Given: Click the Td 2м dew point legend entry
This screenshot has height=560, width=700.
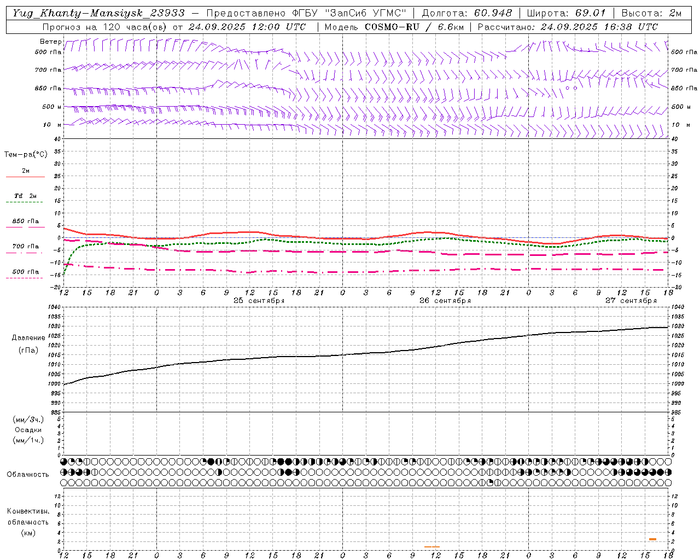Looking at the screenshot, I should click(25, 198).
